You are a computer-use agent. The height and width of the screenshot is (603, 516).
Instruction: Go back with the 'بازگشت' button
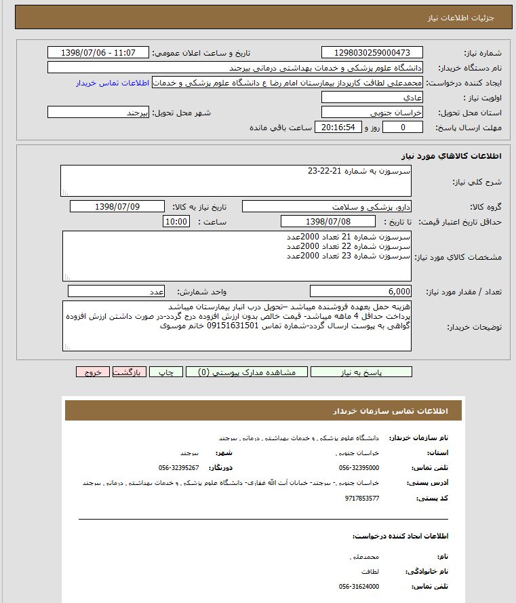click(128, 372)
